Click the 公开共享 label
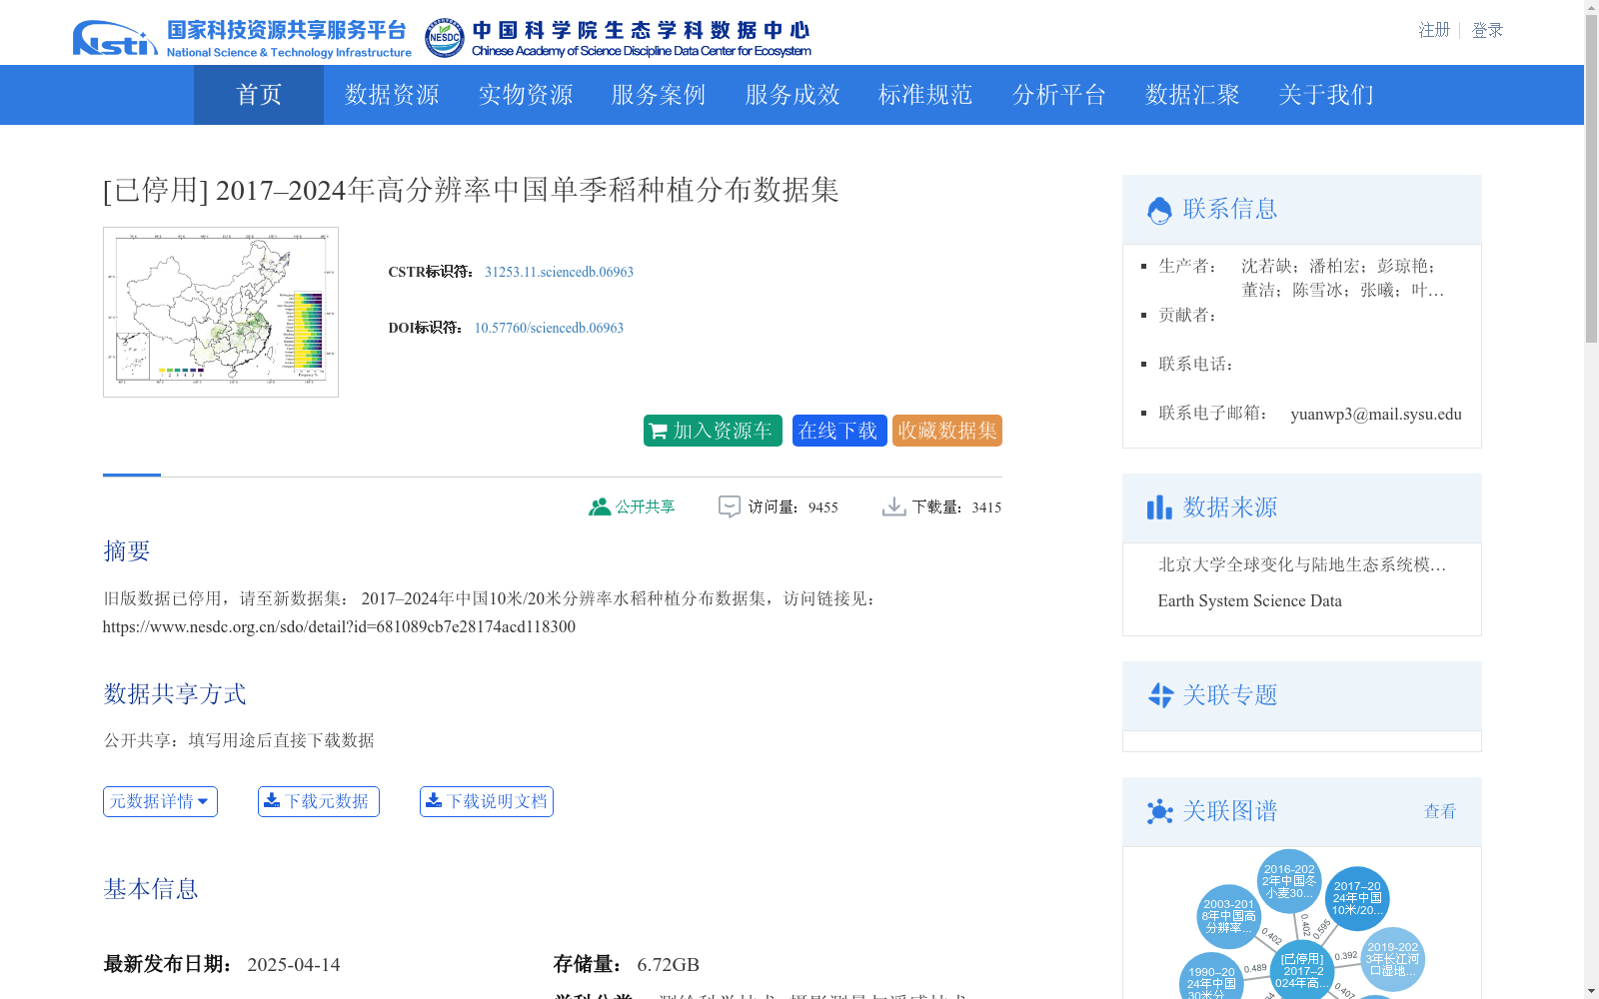The height and width of the screenshot is (999, 1599). point(645,506)
